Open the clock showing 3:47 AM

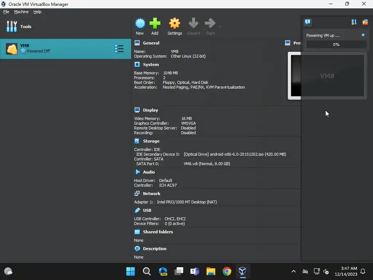[x=346, y=271]
